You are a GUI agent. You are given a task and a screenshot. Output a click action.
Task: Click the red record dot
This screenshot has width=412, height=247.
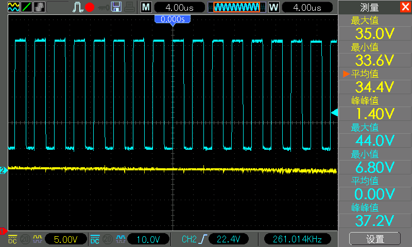pyautogui.click(x=90, y=7)
